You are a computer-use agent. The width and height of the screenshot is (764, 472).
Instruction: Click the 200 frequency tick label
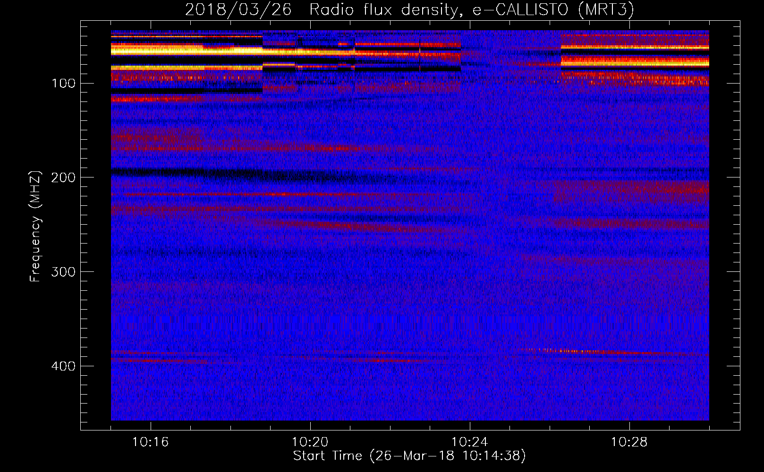(64, 177)
